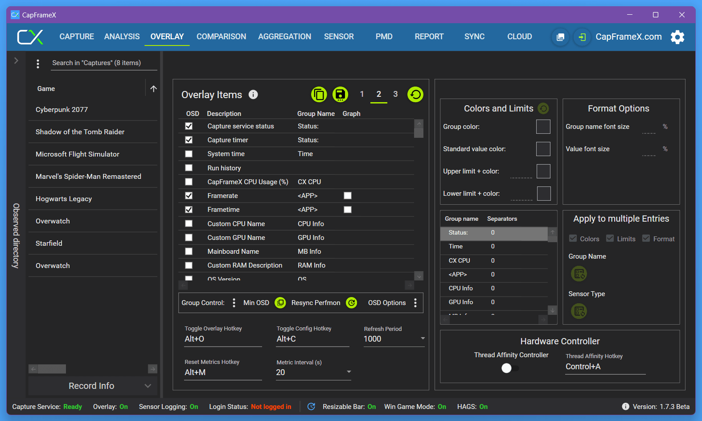The width and height of the screenshot is (702, 421).
Task: Click the Thread Affinity Hotkey field
Action: click(605, 367)
